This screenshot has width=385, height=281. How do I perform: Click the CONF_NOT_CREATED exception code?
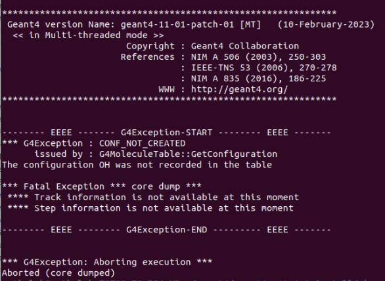click(142, 143)
